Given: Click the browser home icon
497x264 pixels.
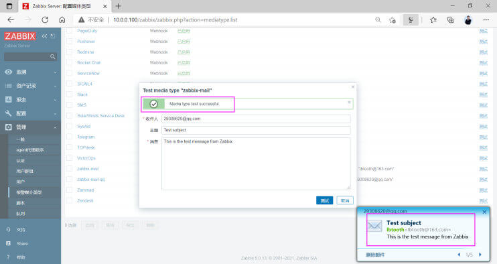Looking at the screenshot, I should point(62,19).
